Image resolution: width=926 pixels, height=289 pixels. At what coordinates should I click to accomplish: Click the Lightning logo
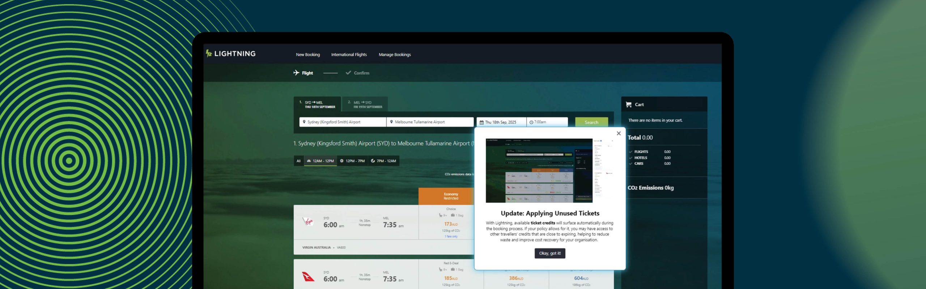[231, 53]
